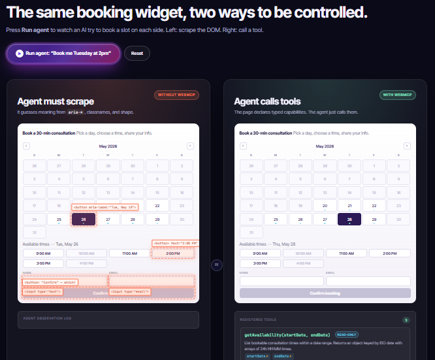The image size is (435, 360).
Task: Click the registered tools count badge
Action: click(406, 320)
